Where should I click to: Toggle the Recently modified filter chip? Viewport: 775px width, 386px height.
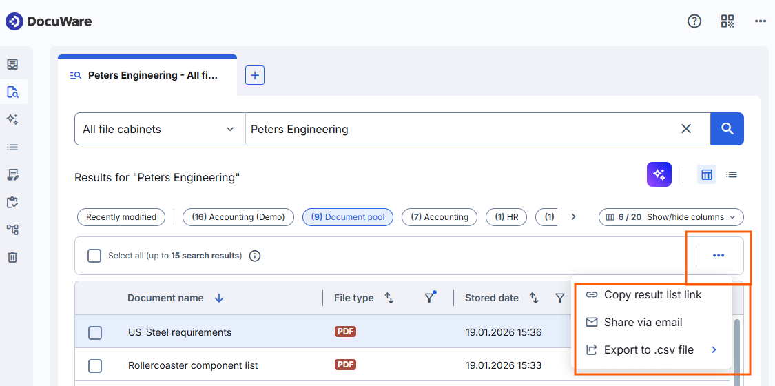click(x=121, y=217)
